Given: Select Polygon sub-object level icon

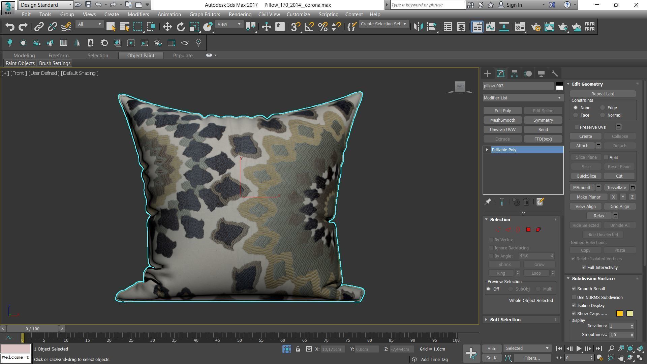Looking at the screenshot, I should [528, 230].
